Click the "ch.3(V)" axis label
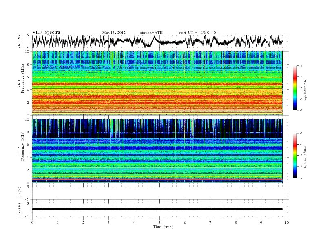 tap(19, 193)
